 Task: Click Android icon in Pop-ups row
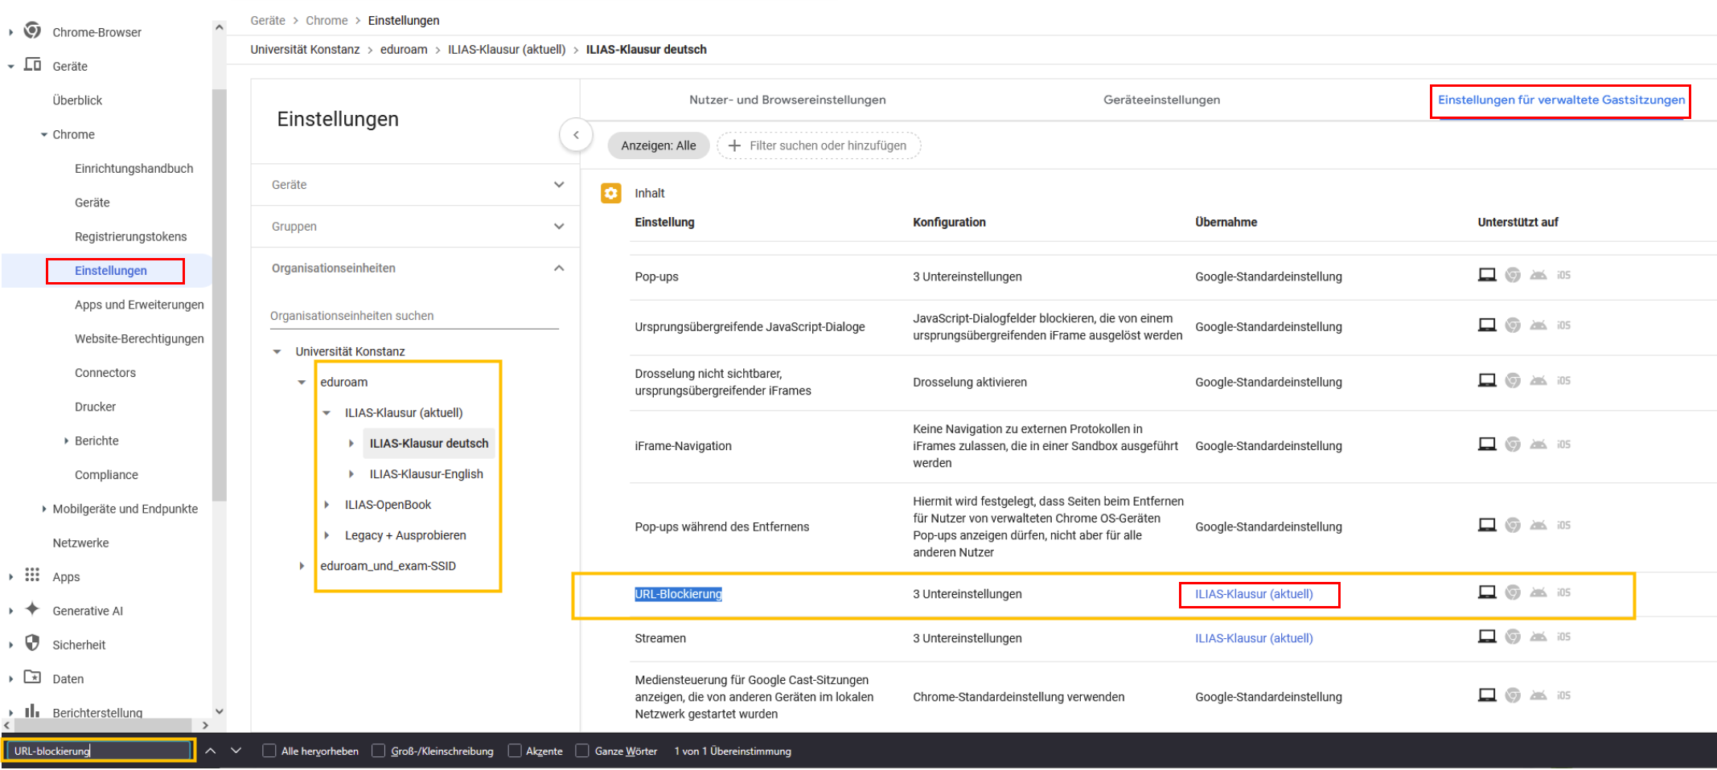(x=1538, y=275)
